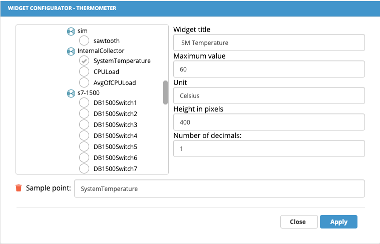Click the s7-1500 collector signal icon
This screenshot has height=244, width=380.
tap(71, 93)
